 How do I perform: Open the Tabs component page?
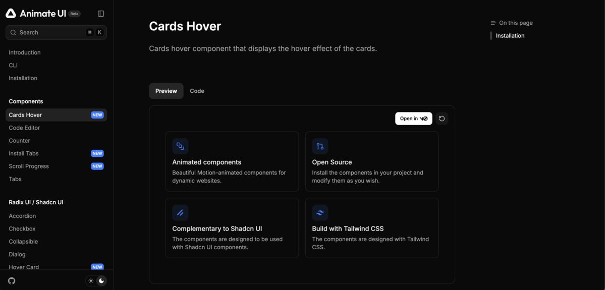15,179
